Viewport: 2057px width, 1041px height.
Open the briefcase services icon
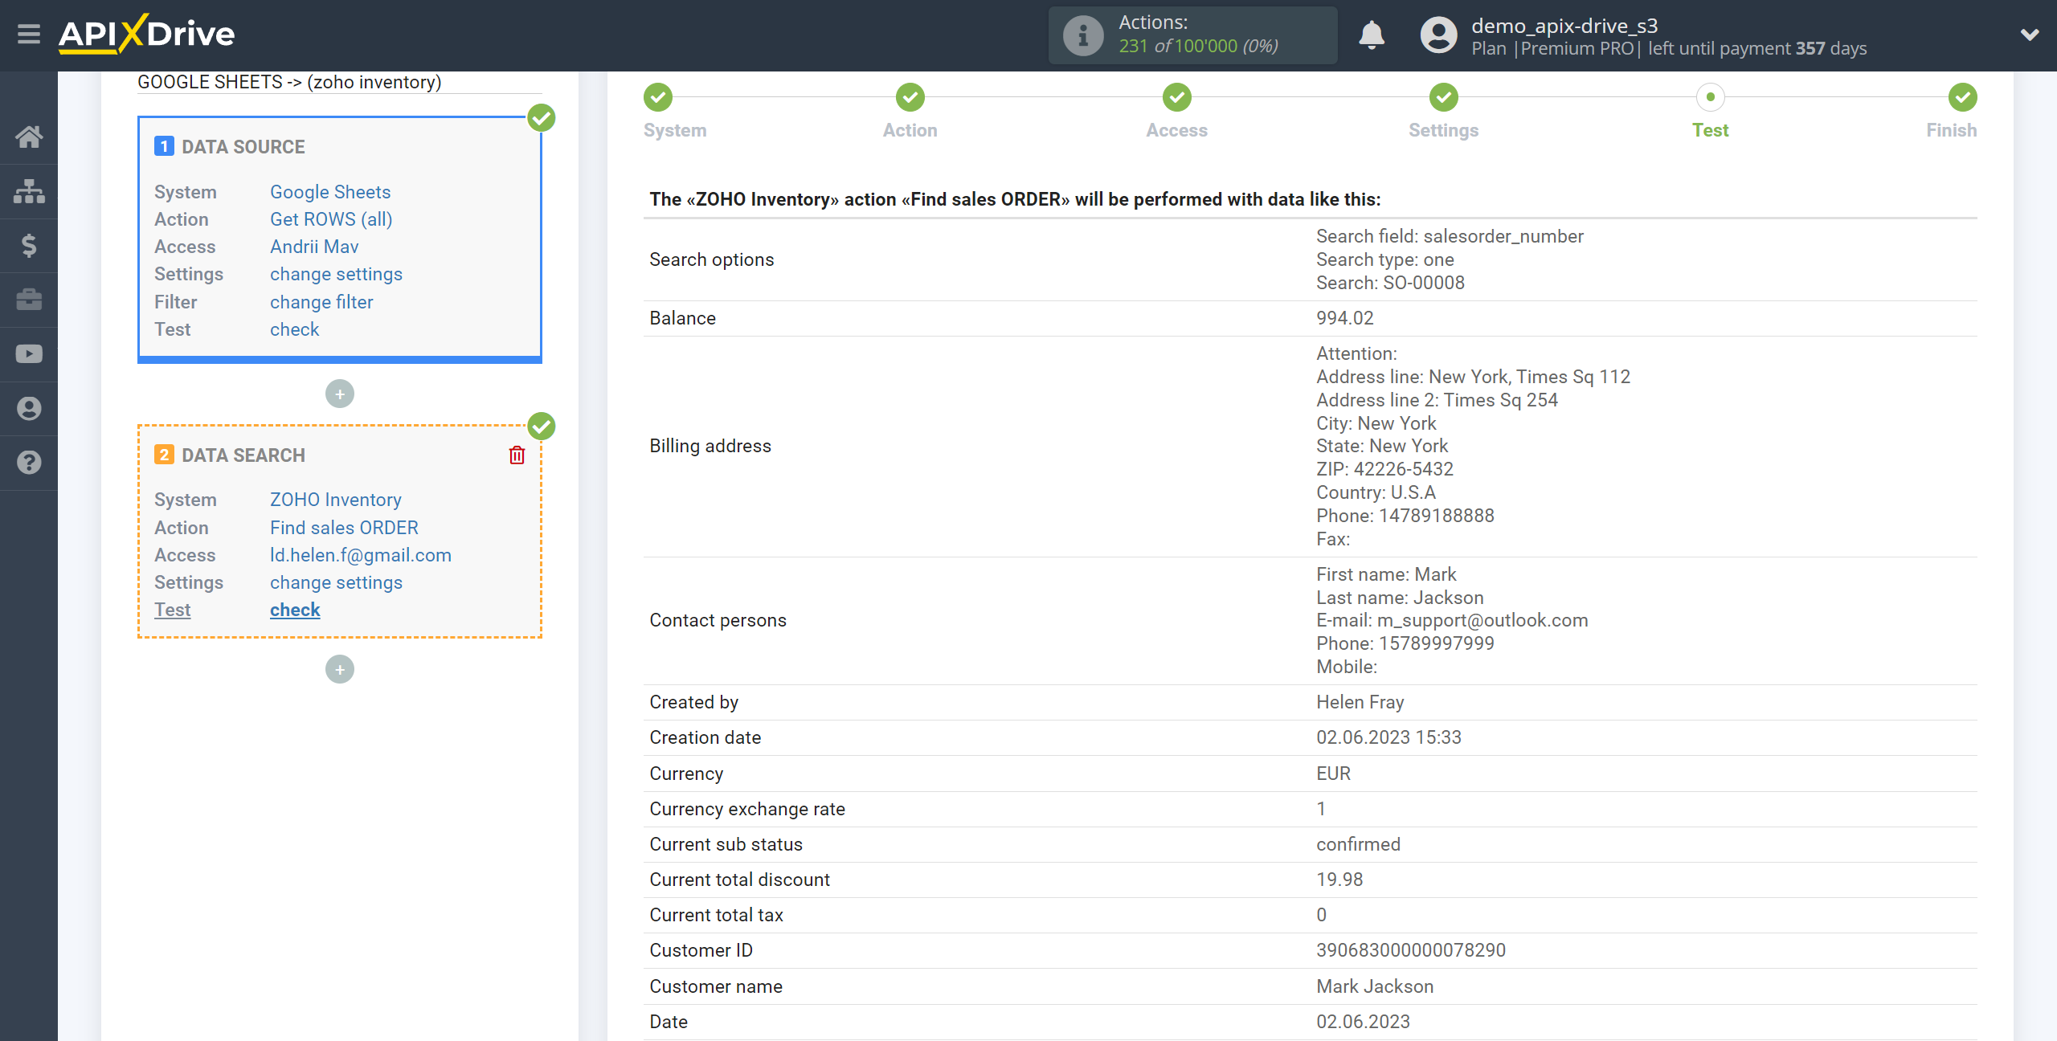29,300
